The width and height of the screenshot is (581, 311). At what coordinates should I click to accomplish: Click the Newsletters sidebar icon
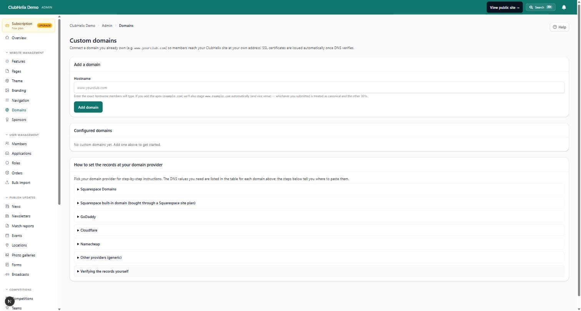click(7, 216)
